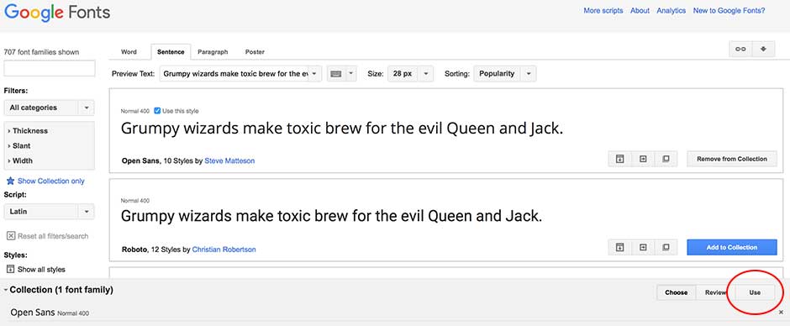Open the keyboard dropdown arrow

pyautogui.click(x=351, y=74)
